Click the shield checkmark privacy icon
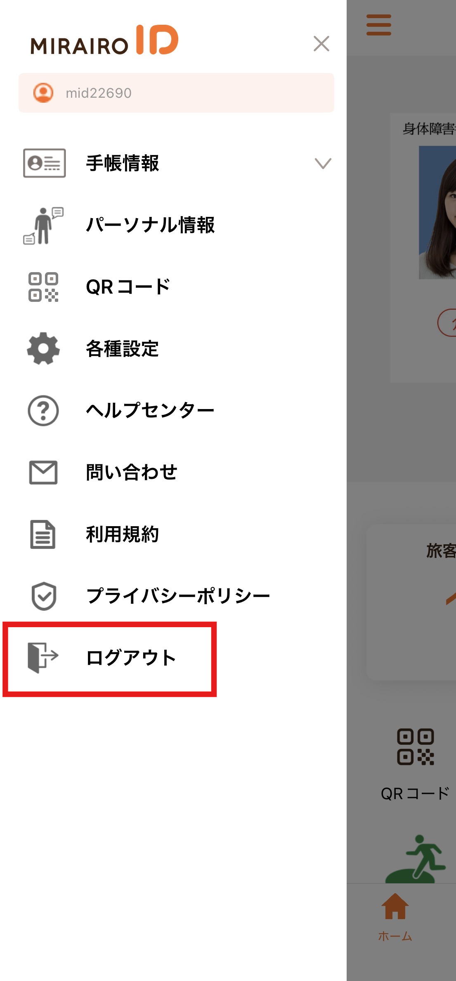 (x=44, y=596)
